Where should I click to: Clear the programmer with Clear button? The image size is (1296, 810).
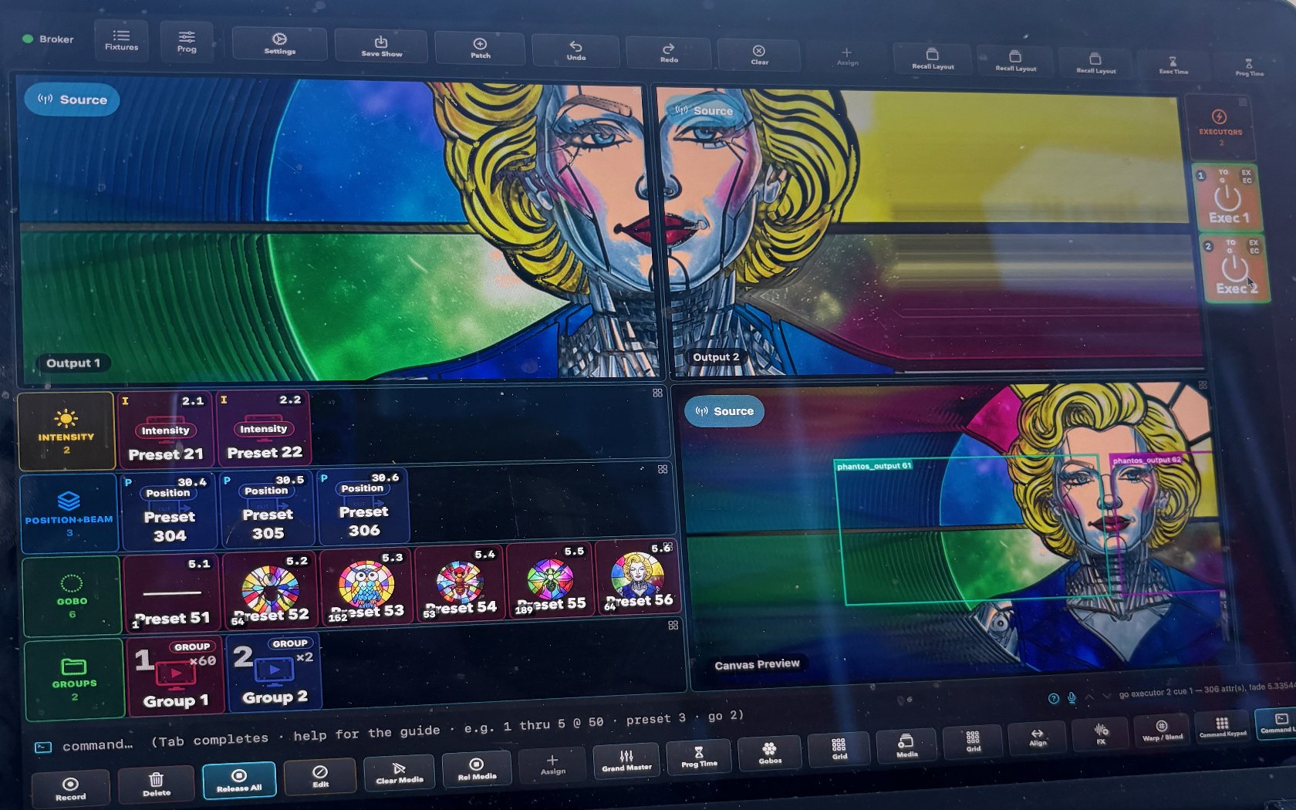point(759,56)
